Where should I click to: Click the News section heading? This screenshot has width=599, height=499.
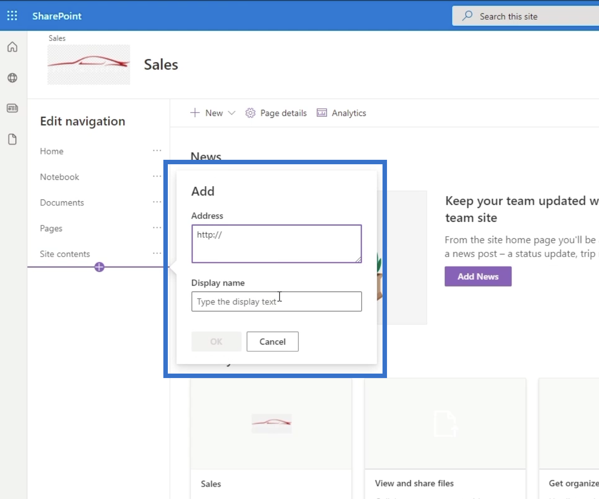click(x=206, y=157)
